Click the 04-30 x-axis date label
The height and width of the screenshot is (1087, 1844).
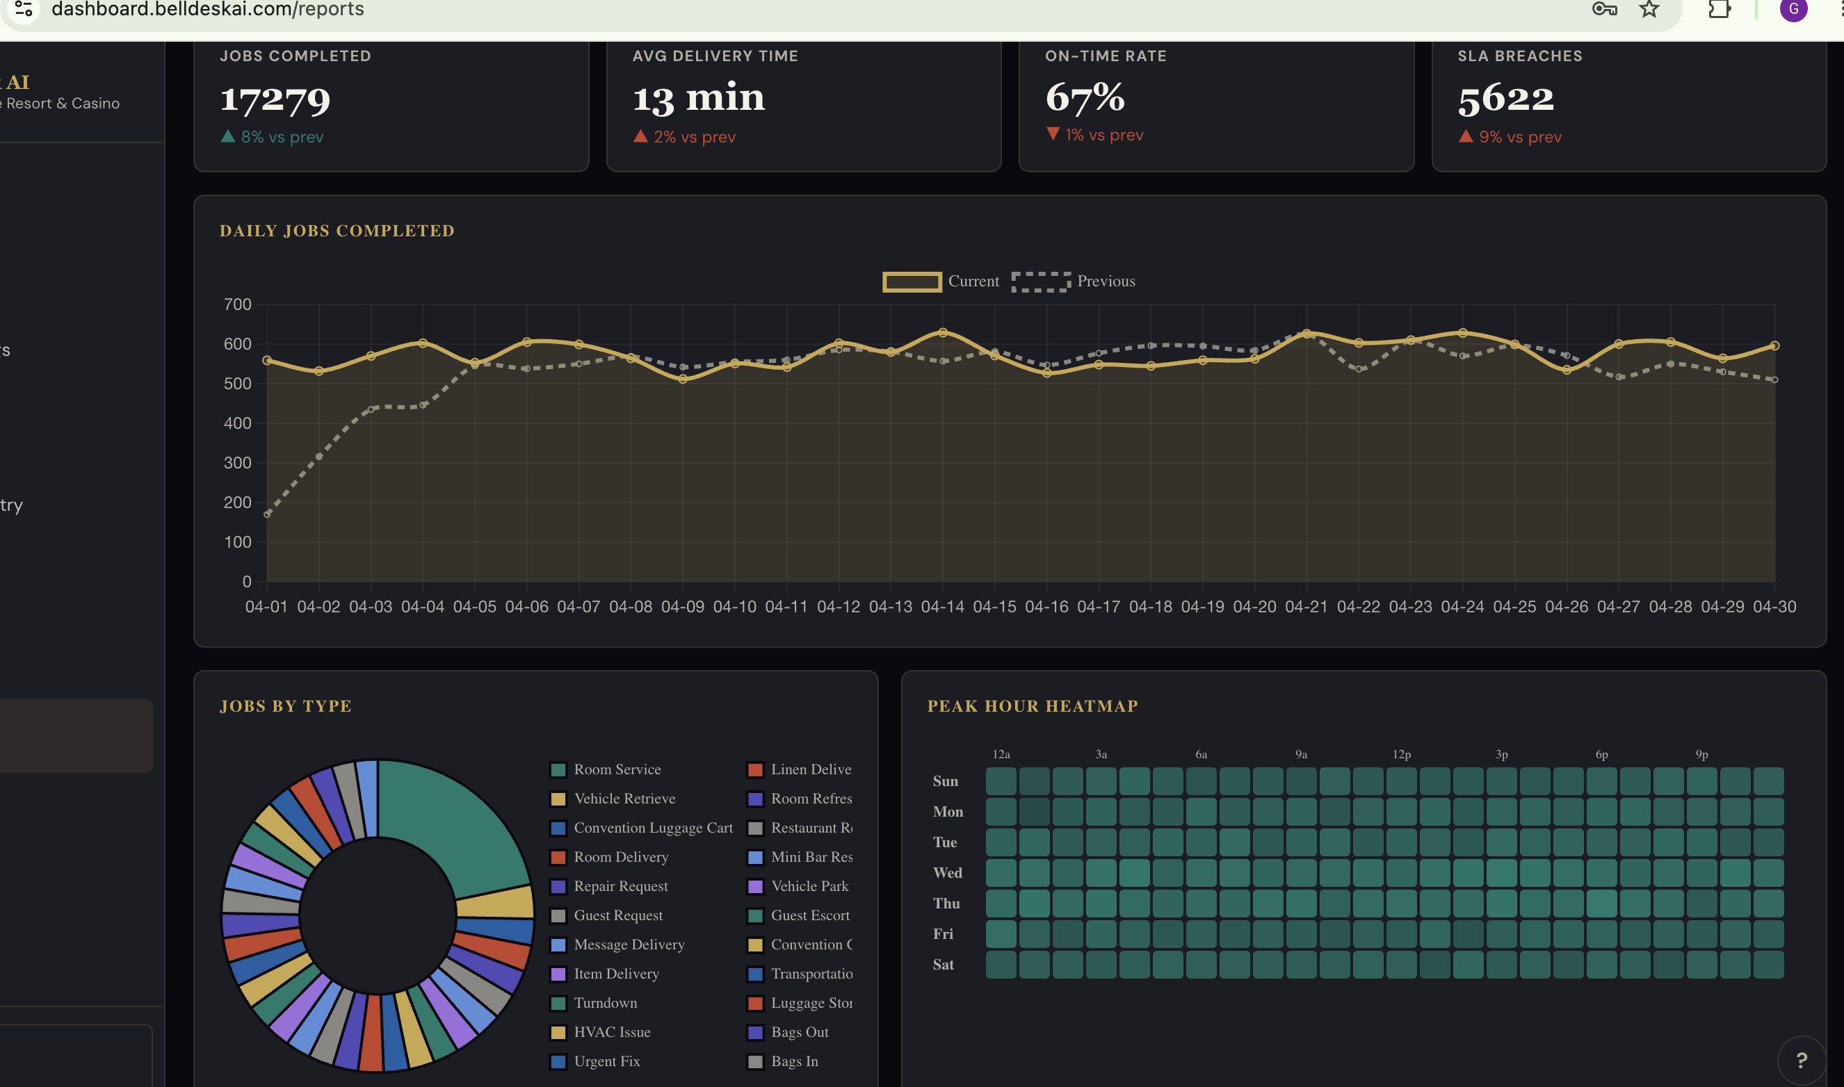(1774, 607)
